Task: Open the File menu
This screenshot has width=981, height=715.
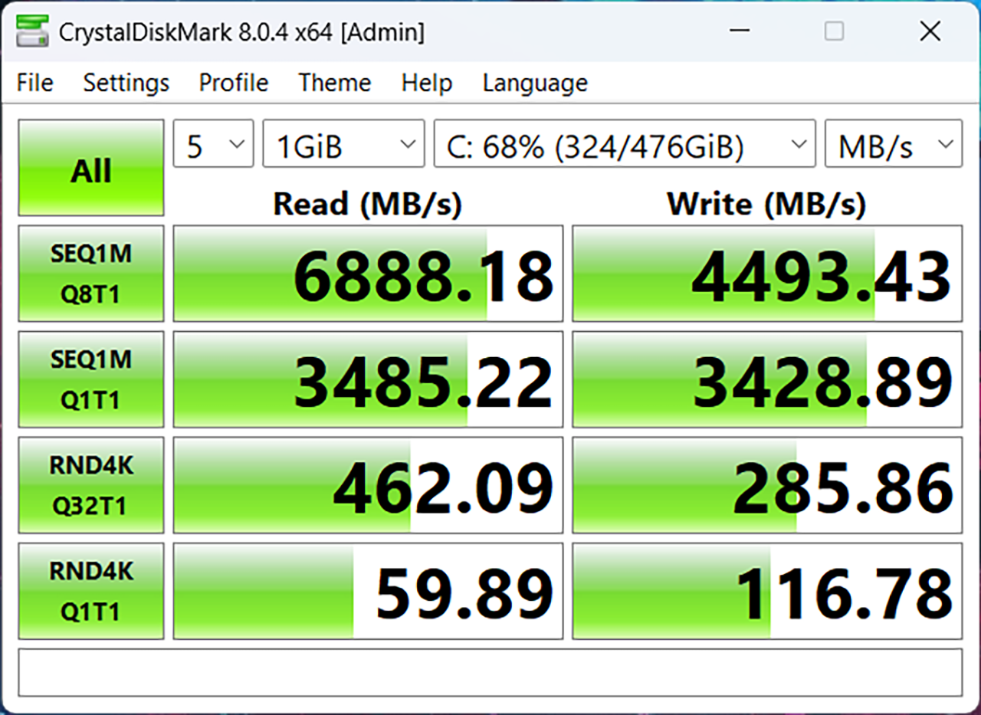Action: click(35, 83)
